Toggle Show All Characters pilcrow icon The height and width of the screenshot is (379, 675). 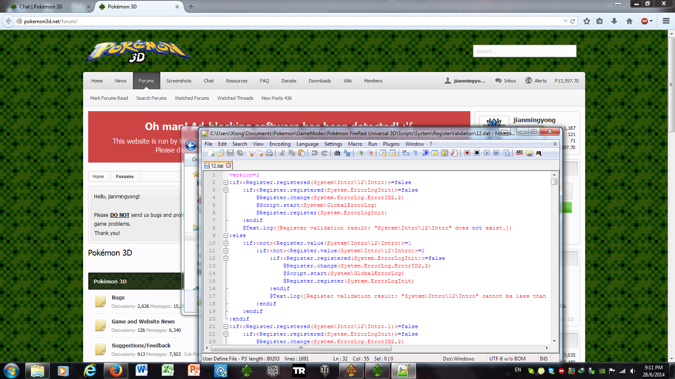pos(415,153)
